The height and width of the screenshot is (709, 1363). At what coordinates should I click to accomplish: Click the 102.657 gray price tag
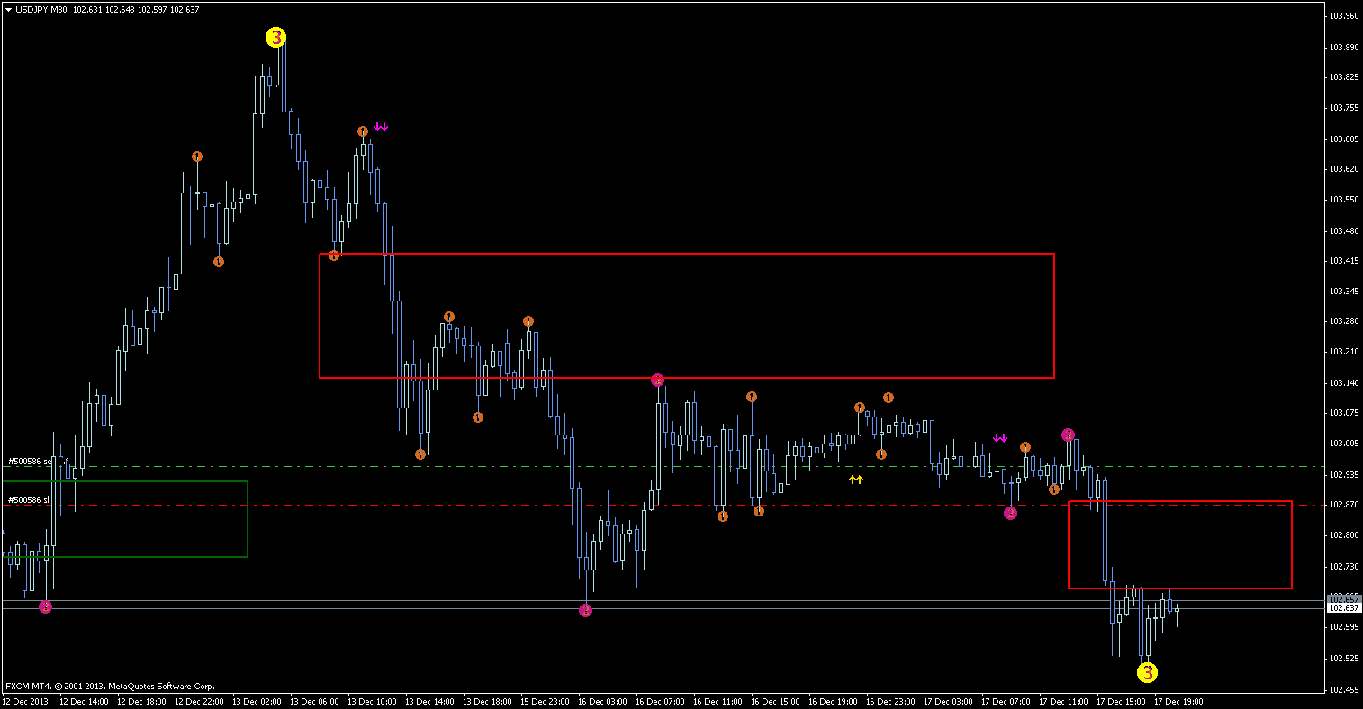(x=1344, y=597)
